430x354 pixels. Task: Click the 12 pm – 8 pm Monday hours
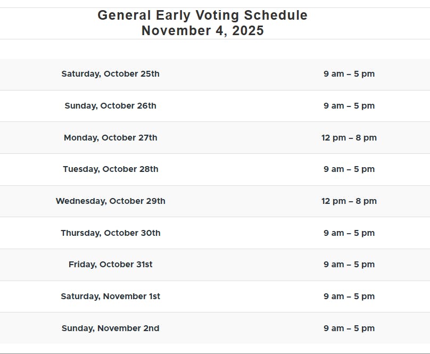coord(349,138)
